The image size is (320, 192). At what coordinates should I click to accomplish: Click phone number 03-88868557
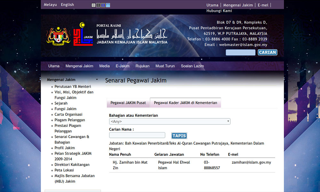pos(212,165)
